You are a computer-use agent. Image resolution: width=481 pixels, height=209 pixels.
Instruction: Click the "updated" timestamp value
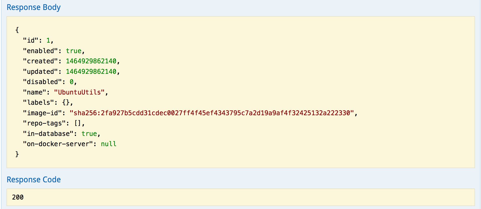[91, 72]
